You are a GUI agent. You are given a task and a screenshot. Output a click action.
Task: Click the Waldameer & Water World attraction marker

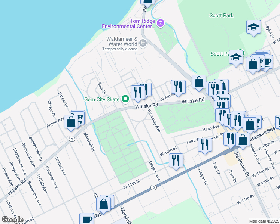coord(143,43)
